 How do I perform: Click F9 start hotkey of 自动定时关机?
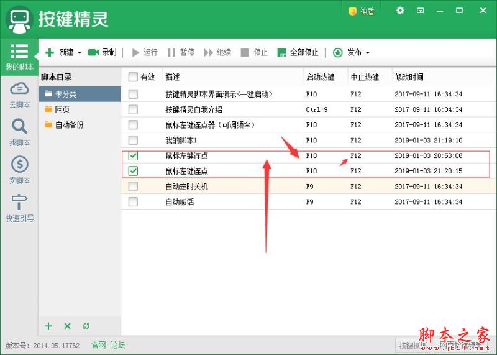pos(309,187)
